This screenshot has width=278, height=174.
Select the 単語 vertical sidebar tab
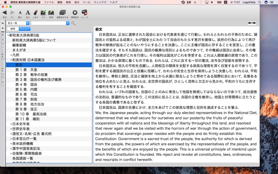click(x=3, y=80)
